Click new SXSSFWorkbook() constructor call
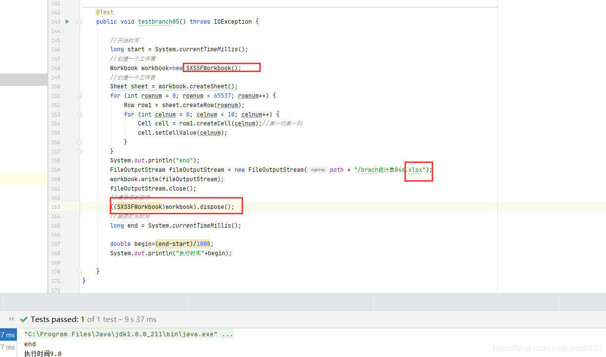Viewport: 606px width, 357px height. pos(207,68)
